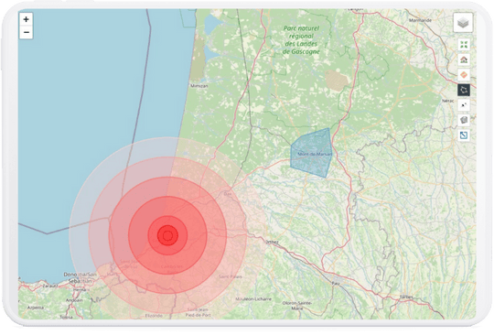Viewport: 494px width, 335px height.
Task: Toggle the active dark polygon draw tool
Action: (x=464, y=90)
